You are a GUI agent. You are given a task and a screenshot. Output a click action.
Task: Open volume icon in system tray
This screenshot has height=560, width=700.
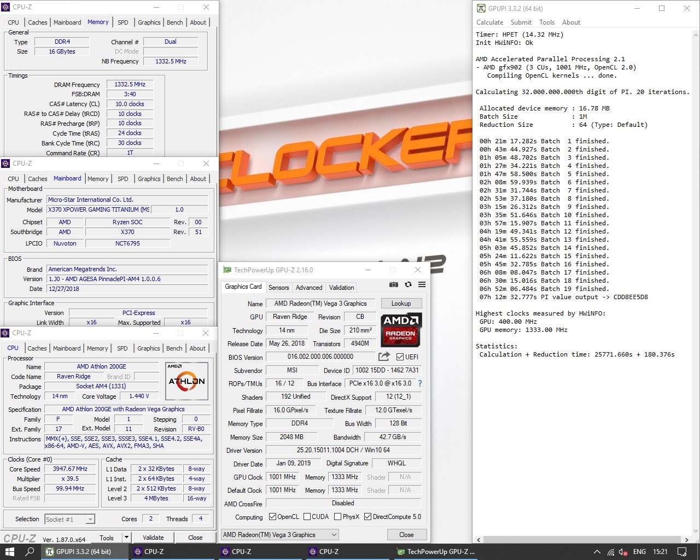pyautogui.click(x=623, y=552)
